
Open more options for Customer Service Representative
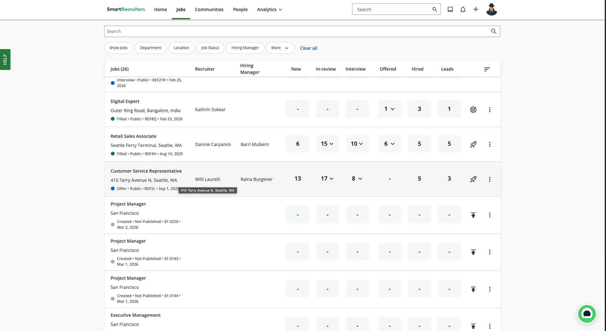[x=489, y=179]
